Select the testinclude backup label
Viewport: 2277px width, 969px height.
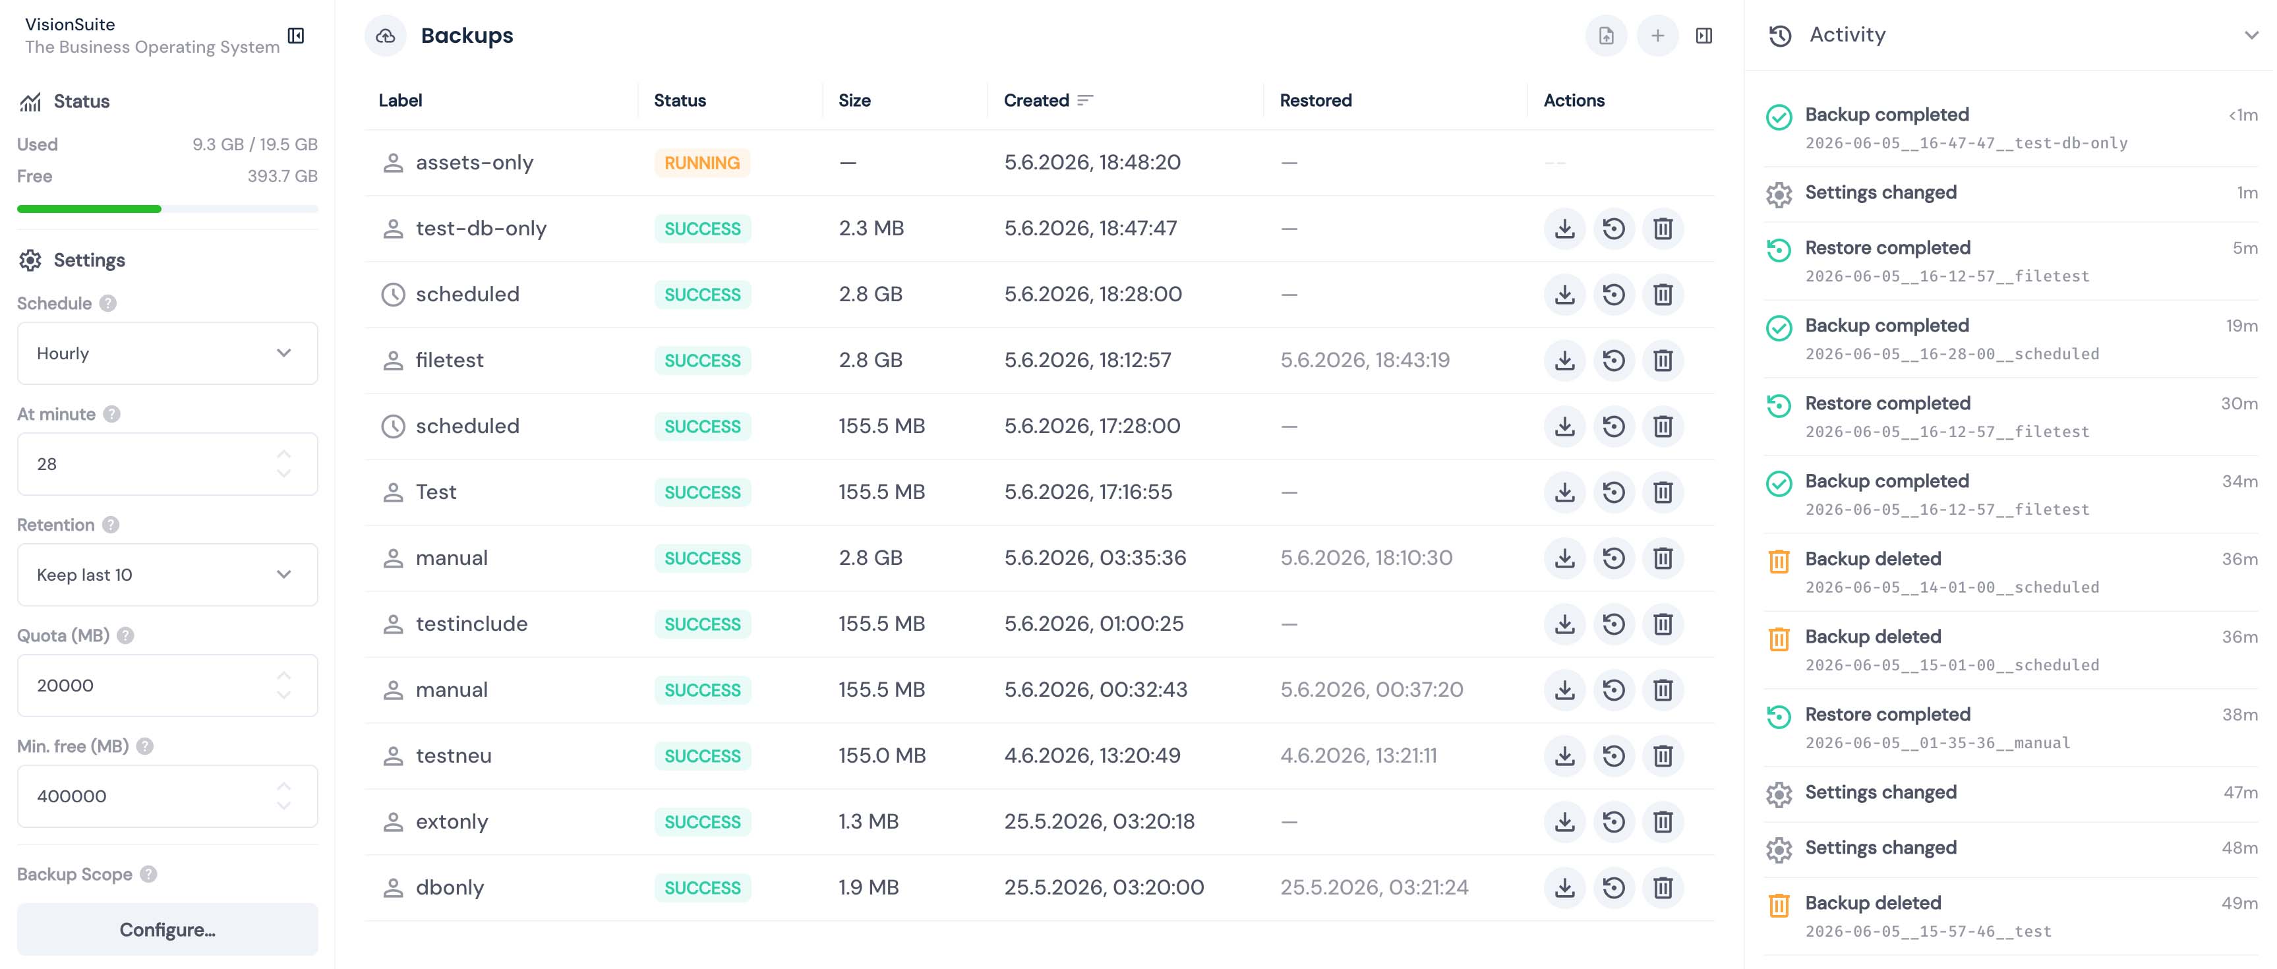pyautogui.click(x=471, y=624)
